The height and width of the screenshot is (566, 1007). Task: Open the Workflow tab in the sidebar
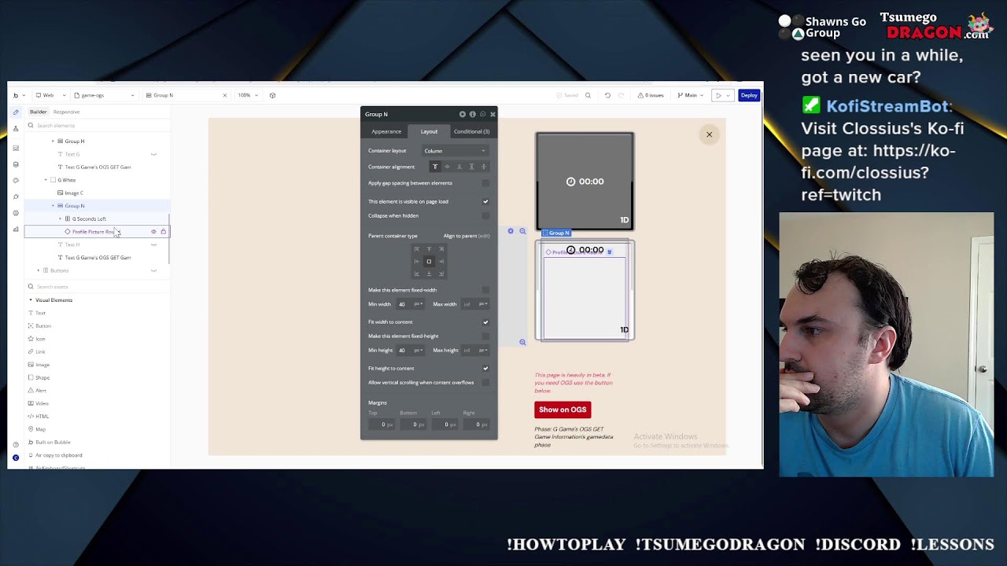pyautogui.click(x=16, y=128)
